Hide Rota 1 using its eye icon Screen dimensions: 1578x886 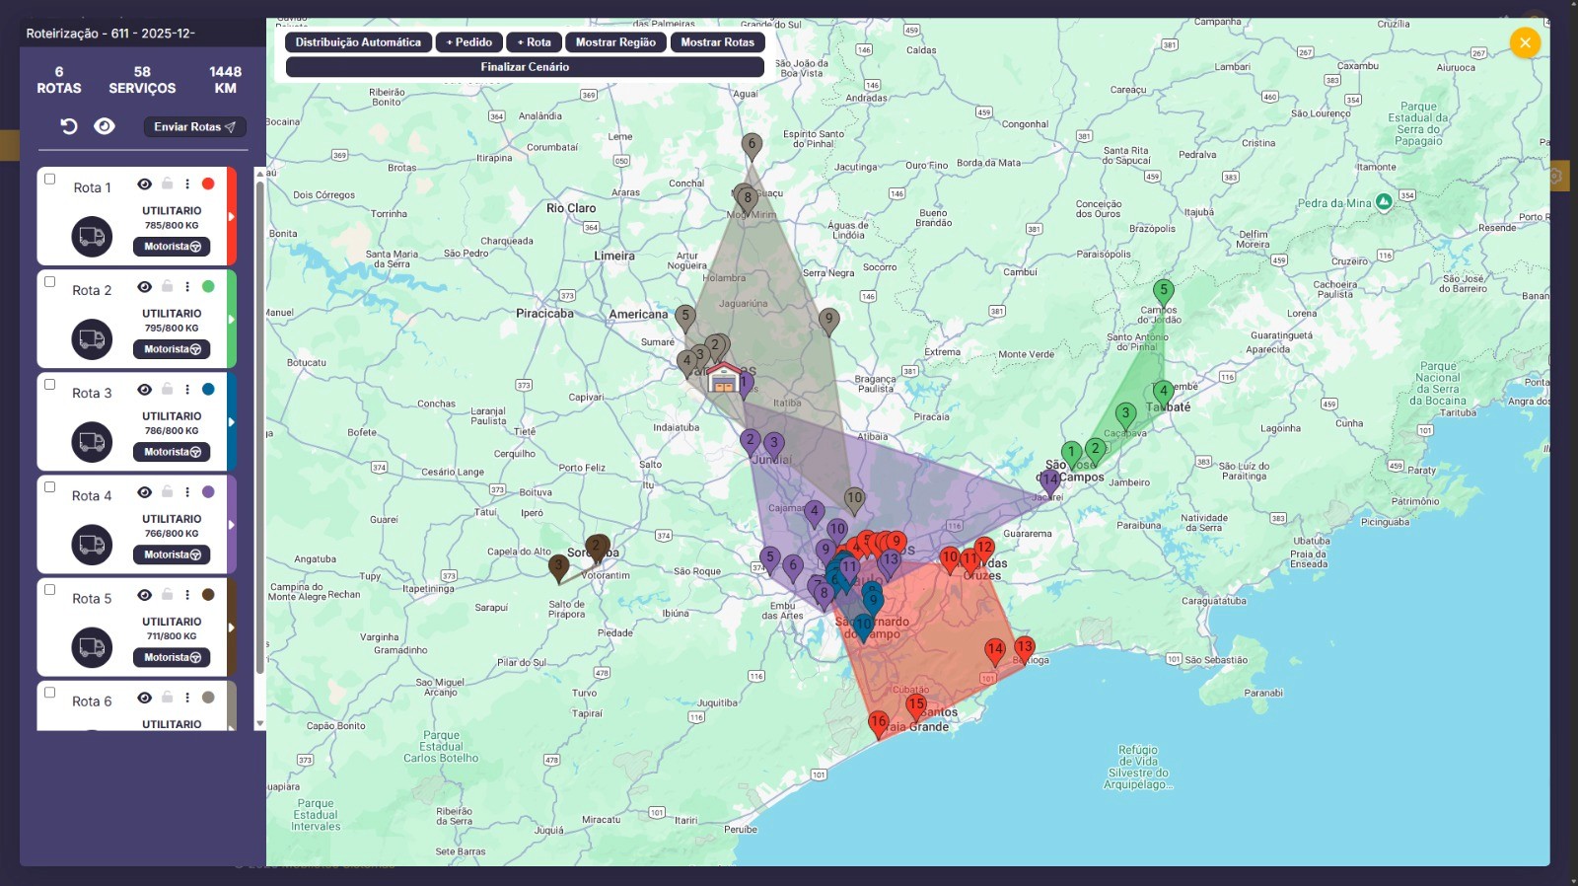[144, 185]
